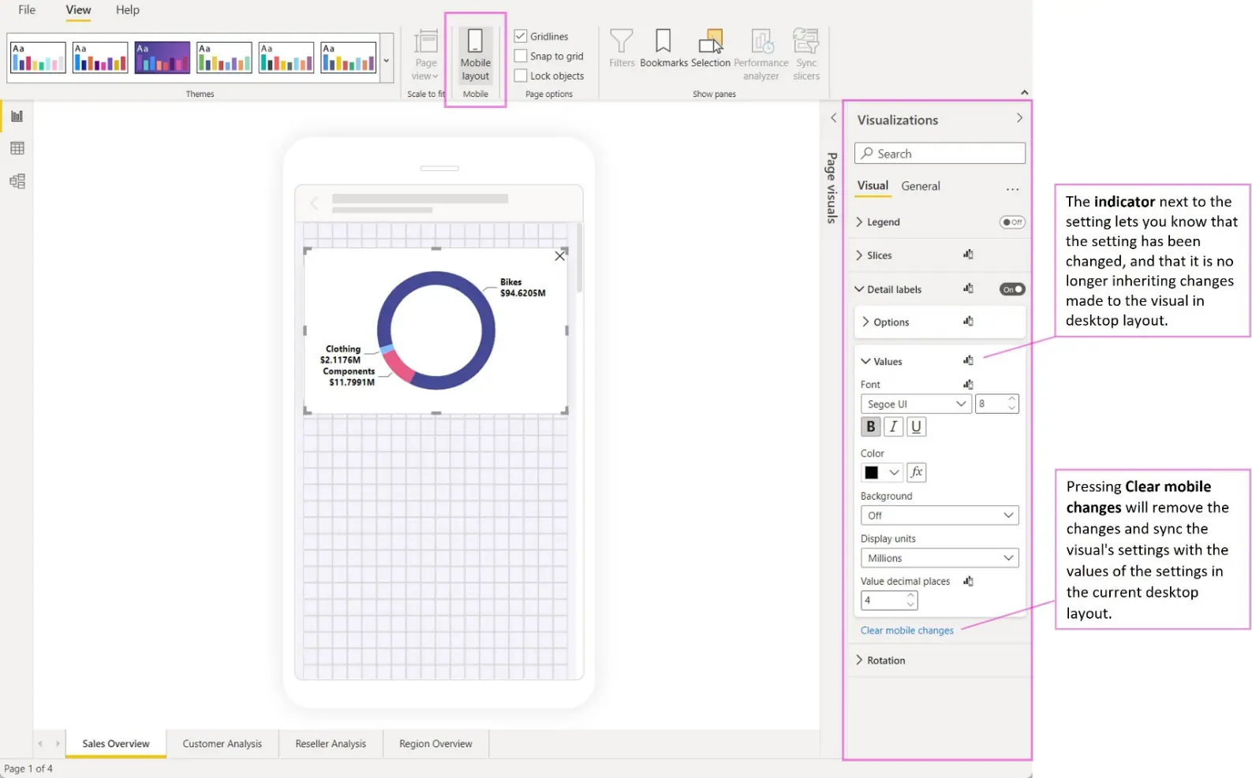Open the Filters pane icon
This screenshot has height=778, width=1252.
click(x=622, y=49)
